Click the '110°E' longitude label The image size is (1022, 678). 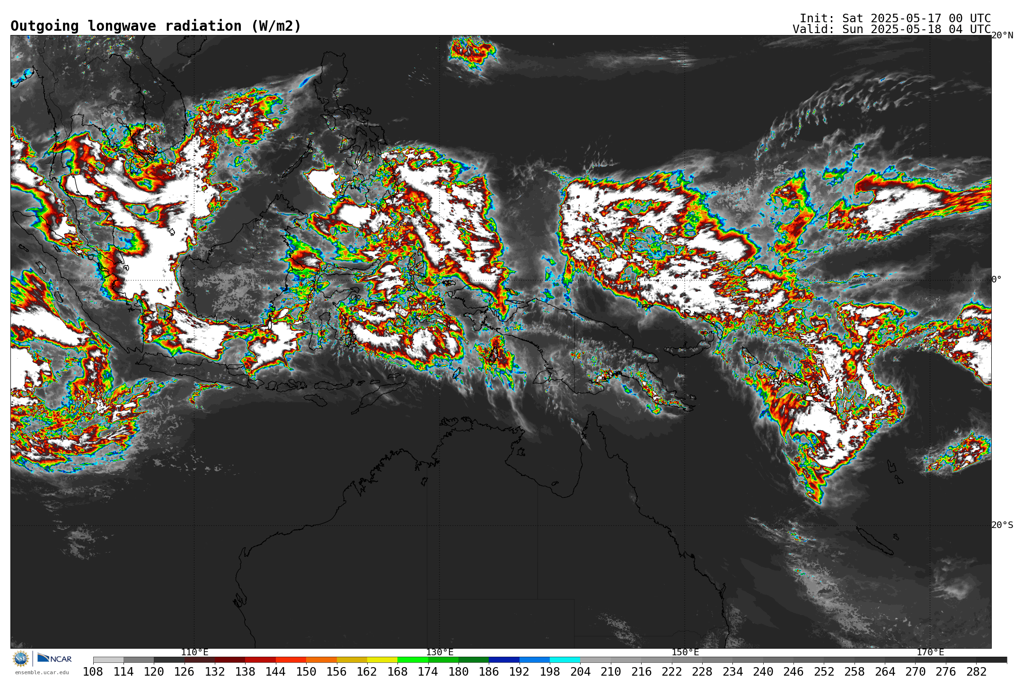pyautogui.click(x=194, y=652)
